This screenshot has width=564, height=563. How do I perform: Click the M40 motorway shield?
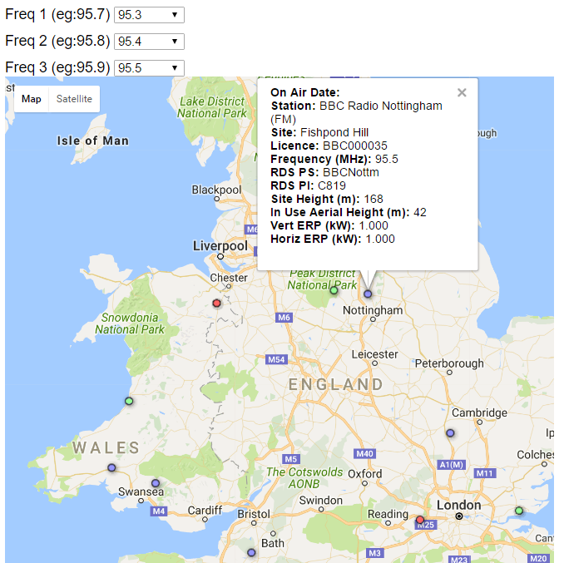(364, 454)
